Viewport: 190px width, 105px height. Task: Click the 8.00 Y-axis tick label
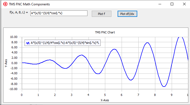[15, 42]
